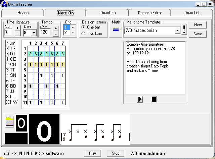
Task: Select the X KW drum row label
Action: click(12, 102)
